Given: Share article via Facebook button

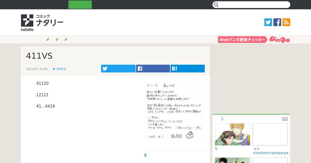Looking at the screenshot, I should pos(153,69).
